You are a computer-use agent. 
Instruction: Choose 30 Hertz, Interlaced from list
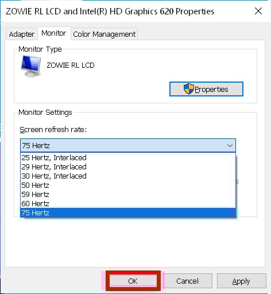pyautogui.click(x=128, y=176)
